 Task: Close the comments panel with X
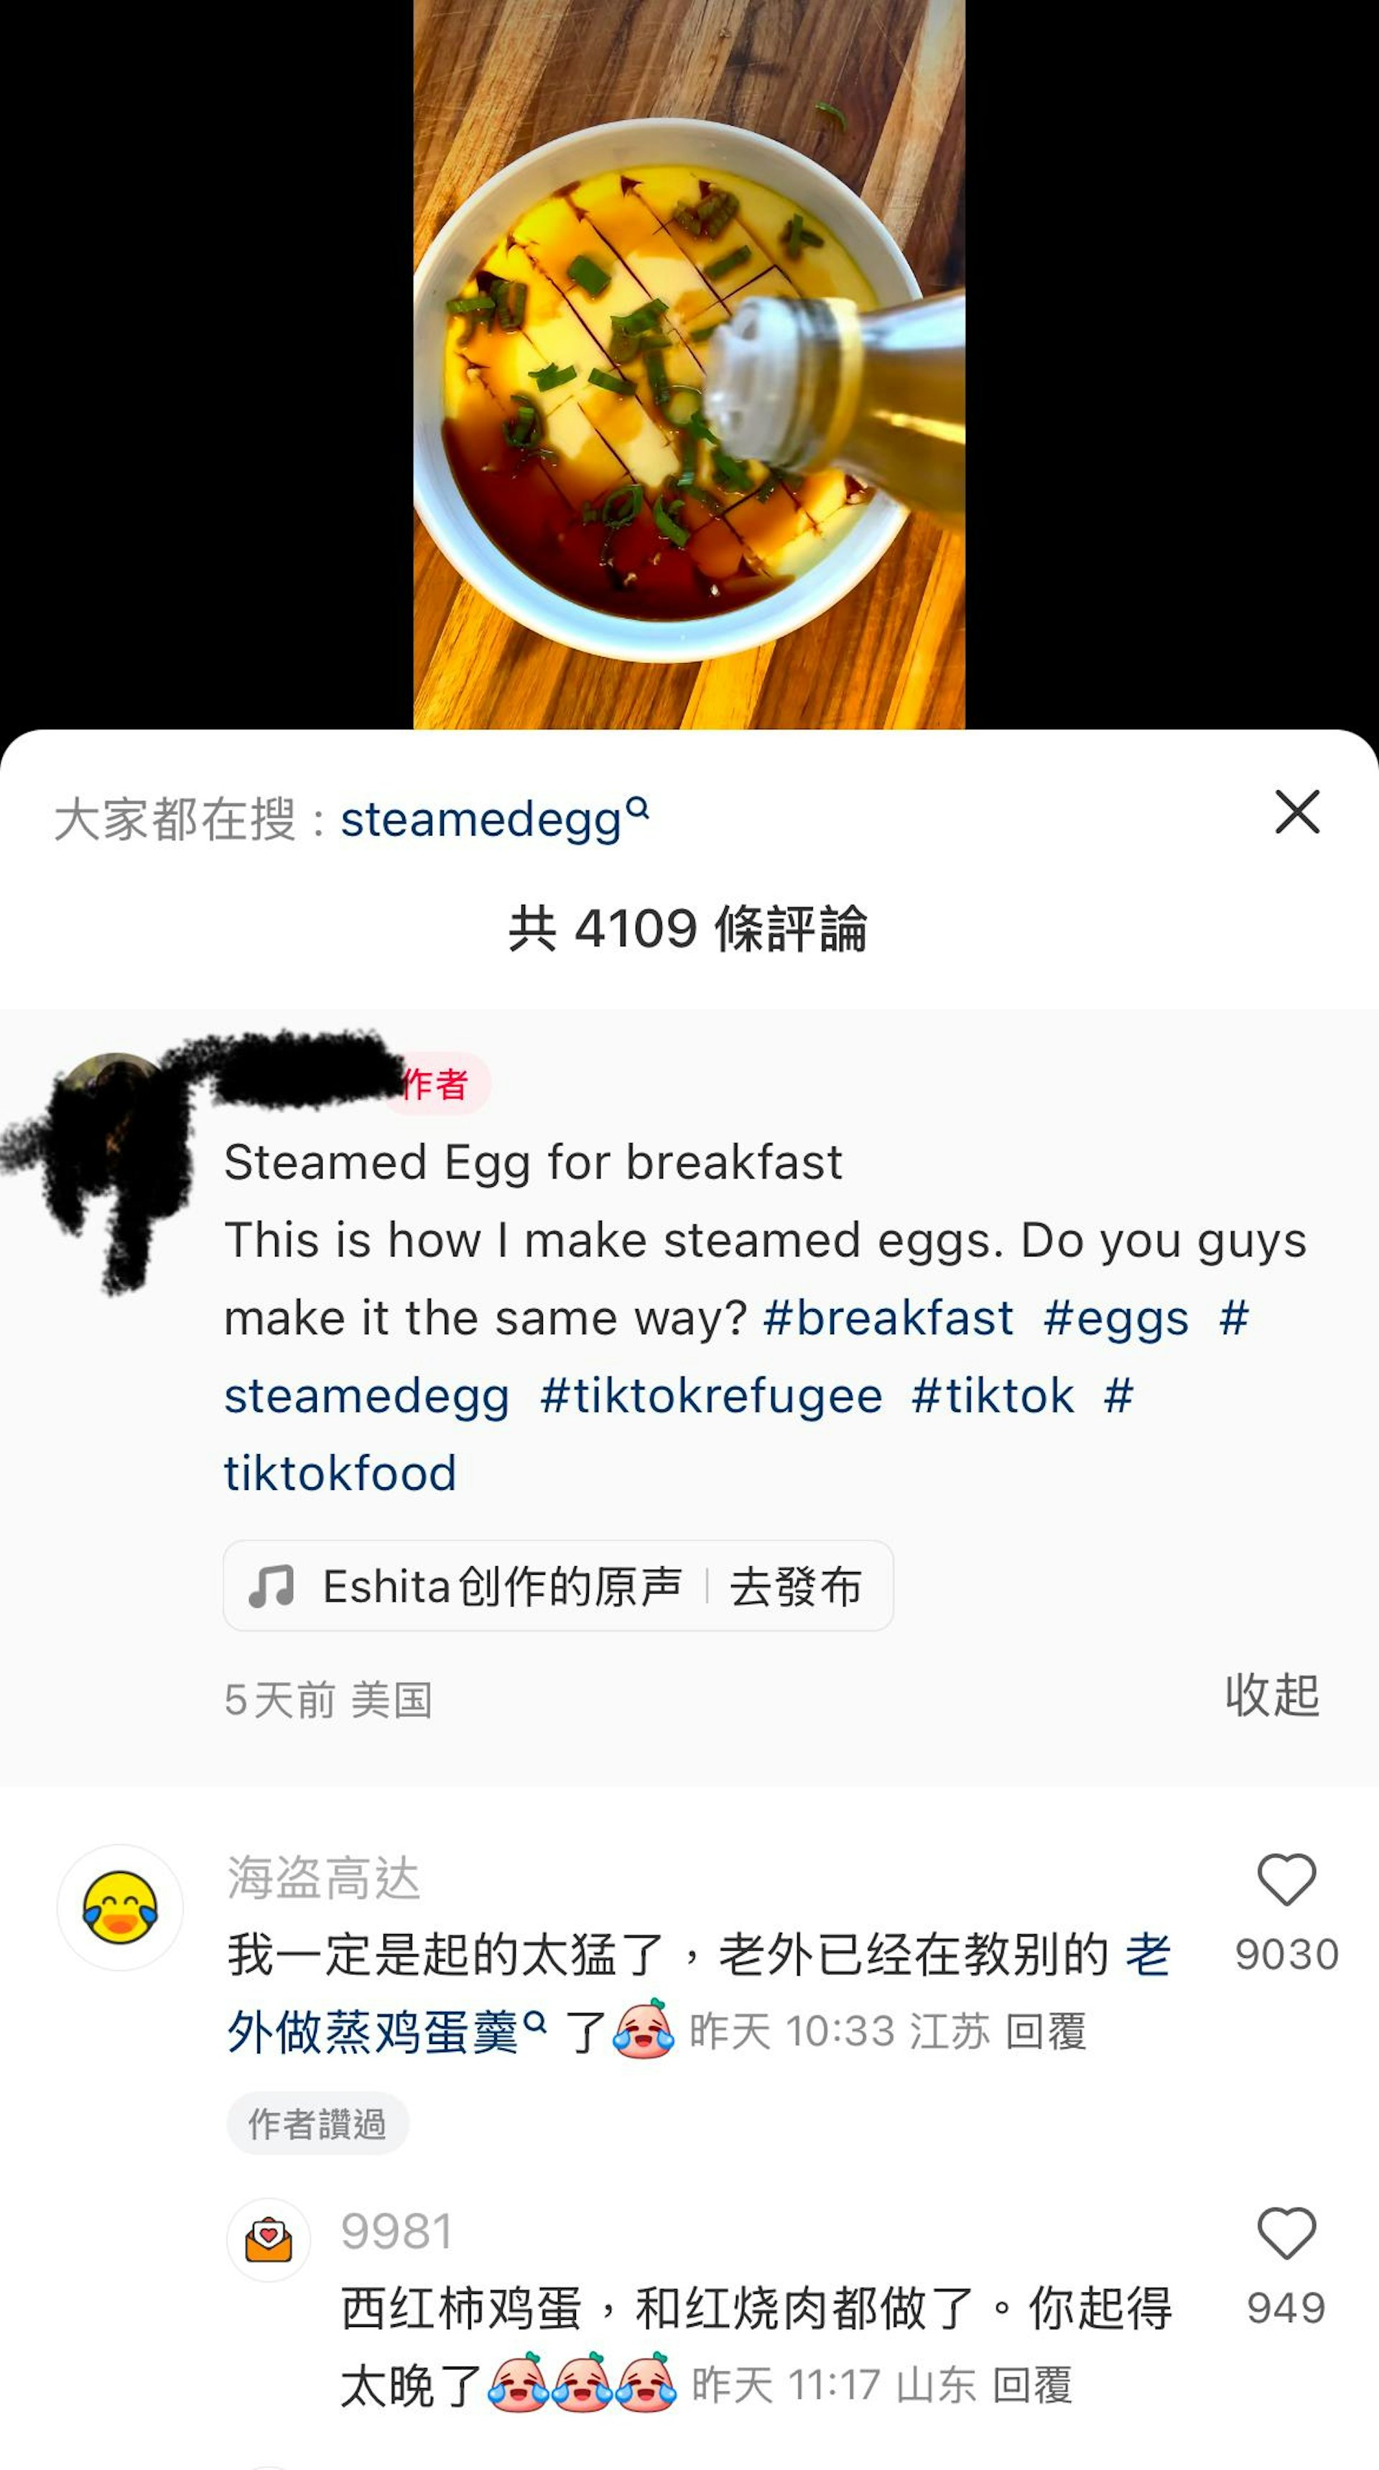[x=1298, y=812]
